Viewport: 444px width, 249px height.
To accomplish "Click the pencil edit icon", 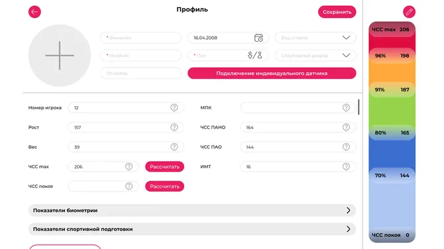I will pyautogui.click(x=409, y=12).
